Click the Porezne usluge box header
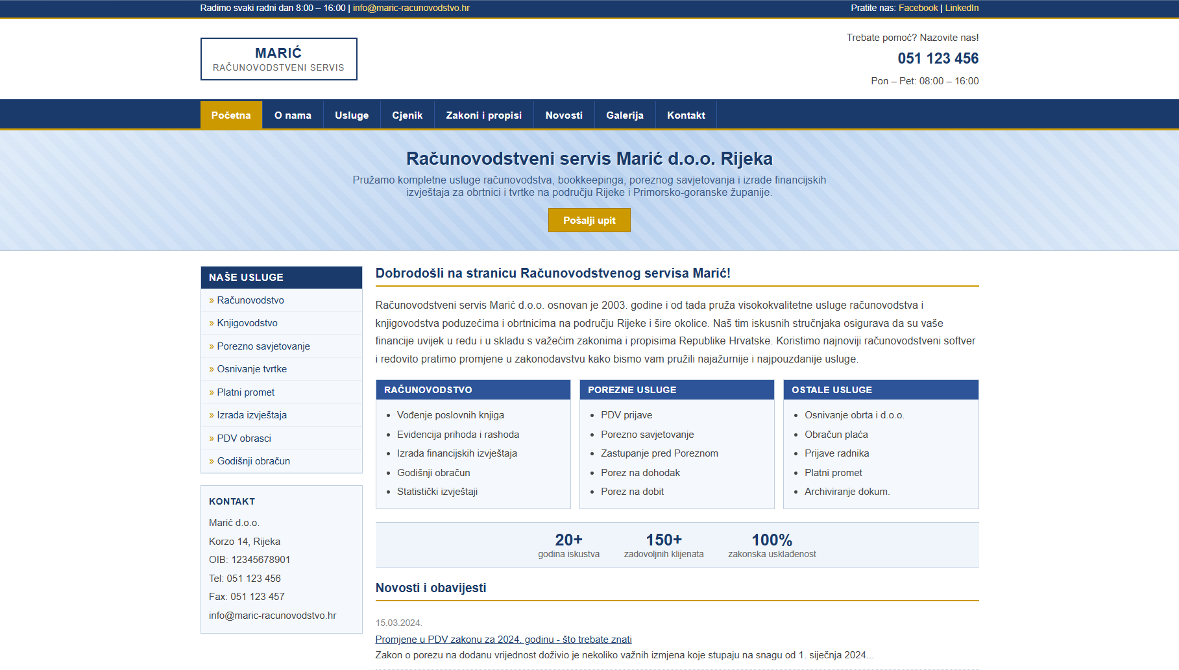The width and height of the screenshot is (1179, 670). click(x=677, y=390)
